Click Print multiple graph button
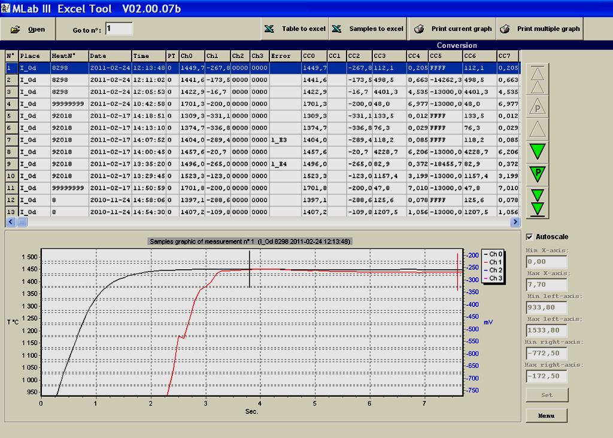This screenshot has width=613, height=438. (x=540, y=29)
